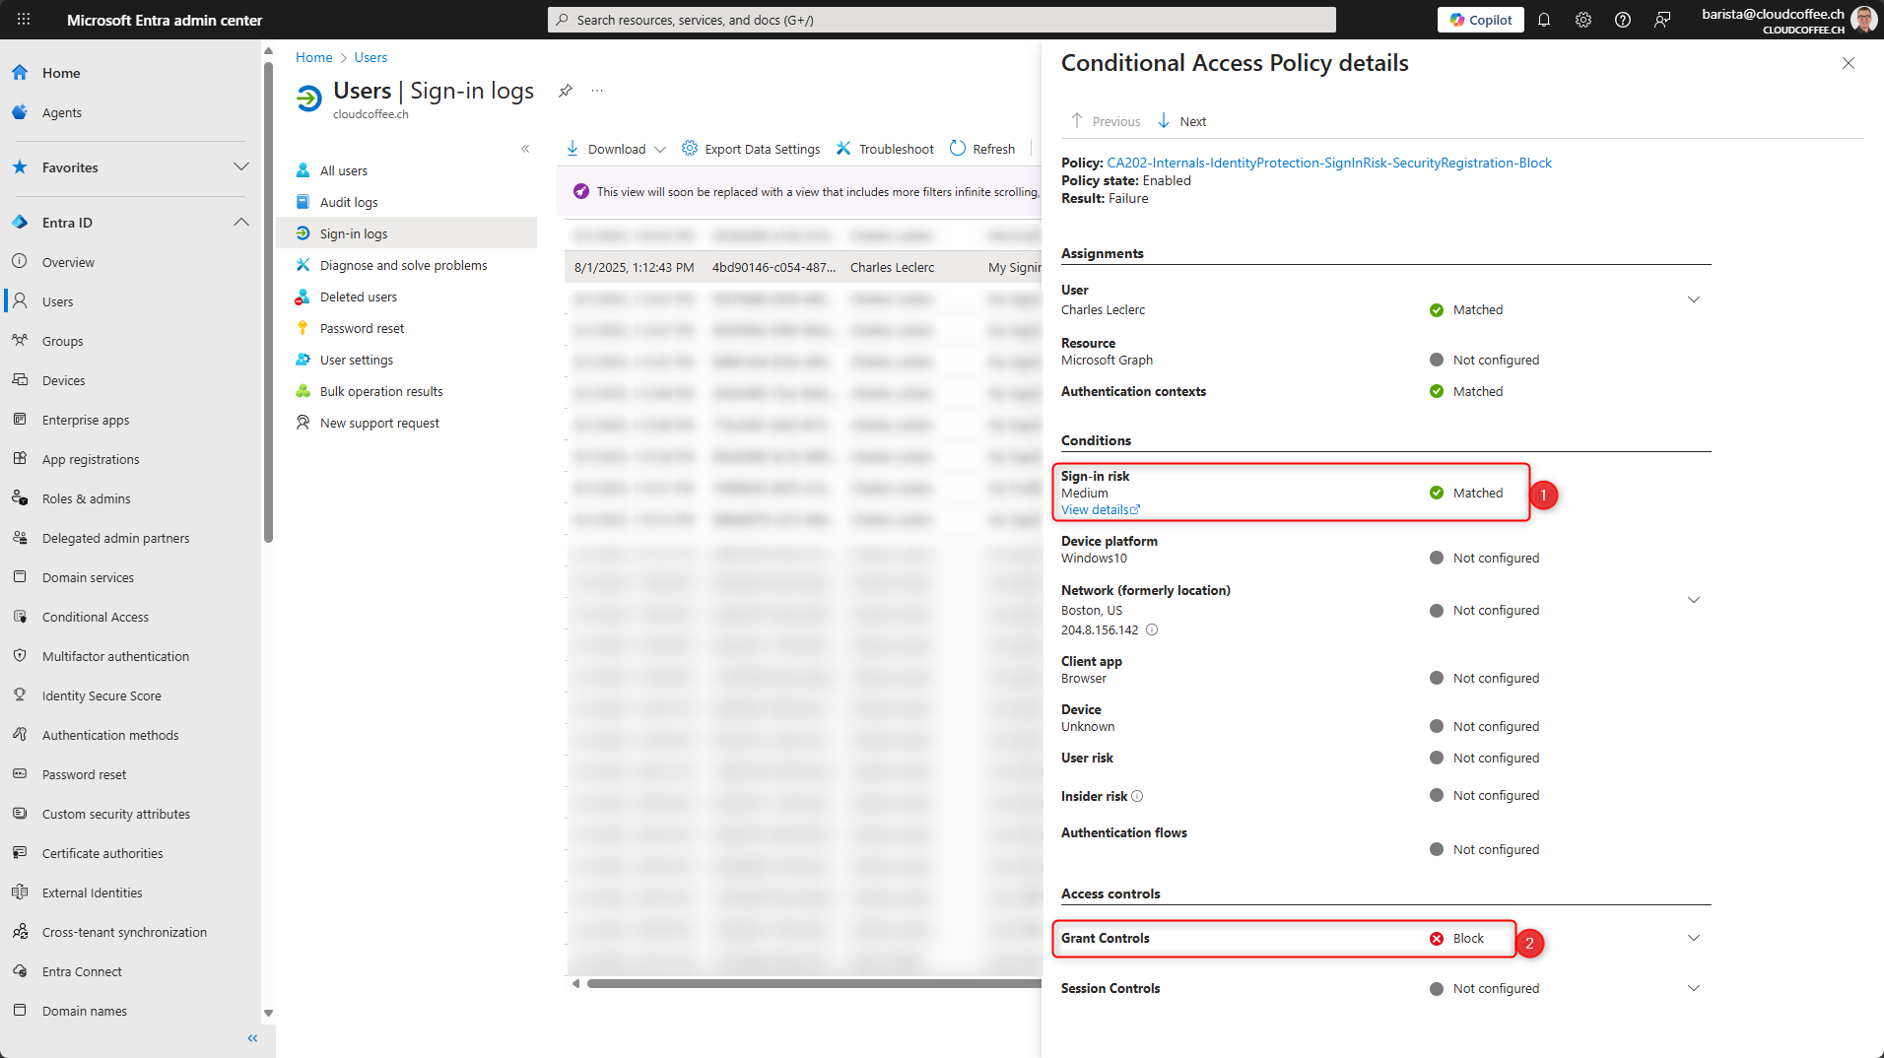
Task: Click the Insider risk info icon
Action: (1137, 796)
